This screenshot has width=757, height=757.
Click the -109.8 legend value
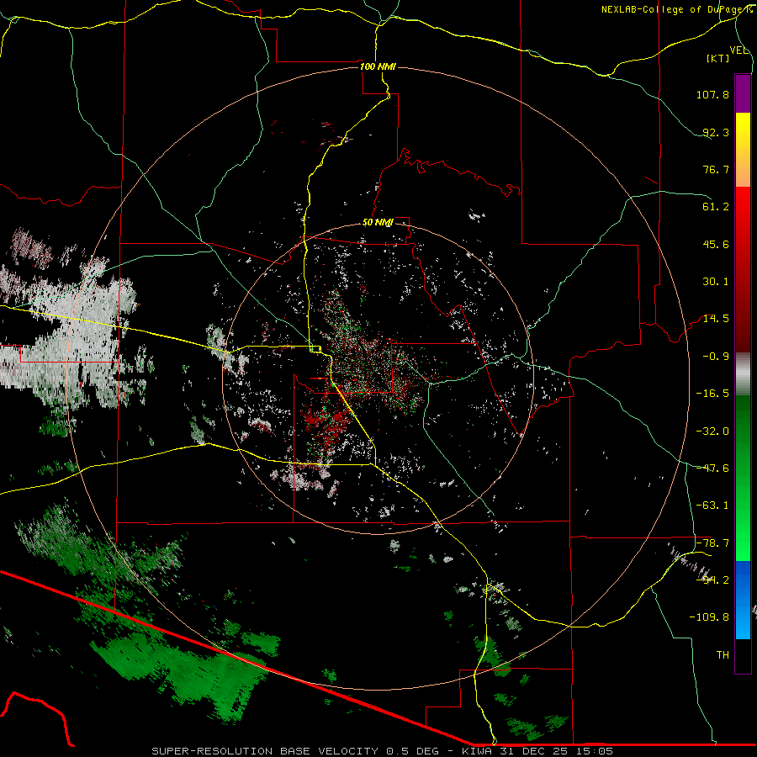tap(709, 617)
